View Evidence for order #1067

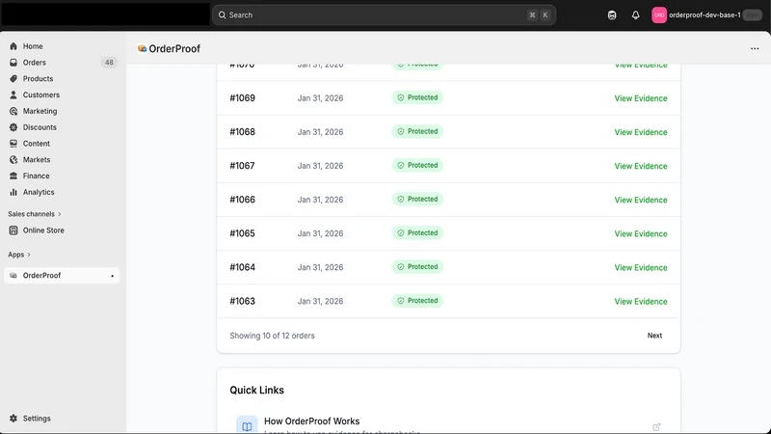pyautogui.click(x=641, y=166)
